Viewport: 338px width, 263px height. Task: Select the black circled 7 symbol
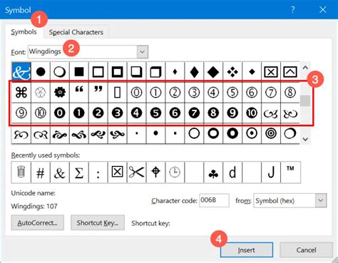click(x=194, y=113)
